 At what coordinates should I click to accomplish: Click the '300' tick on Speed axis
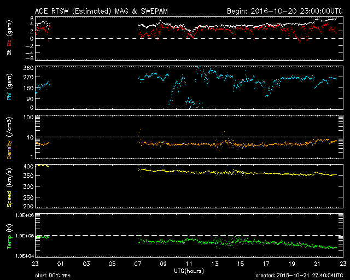(x=28, y=186)
